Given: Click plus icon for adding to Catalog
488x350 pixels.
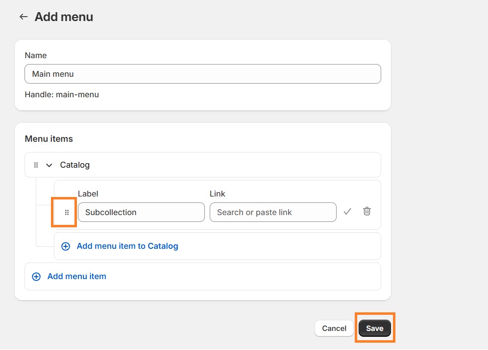Looking at the screenshot, I should (x=66, y=246).
